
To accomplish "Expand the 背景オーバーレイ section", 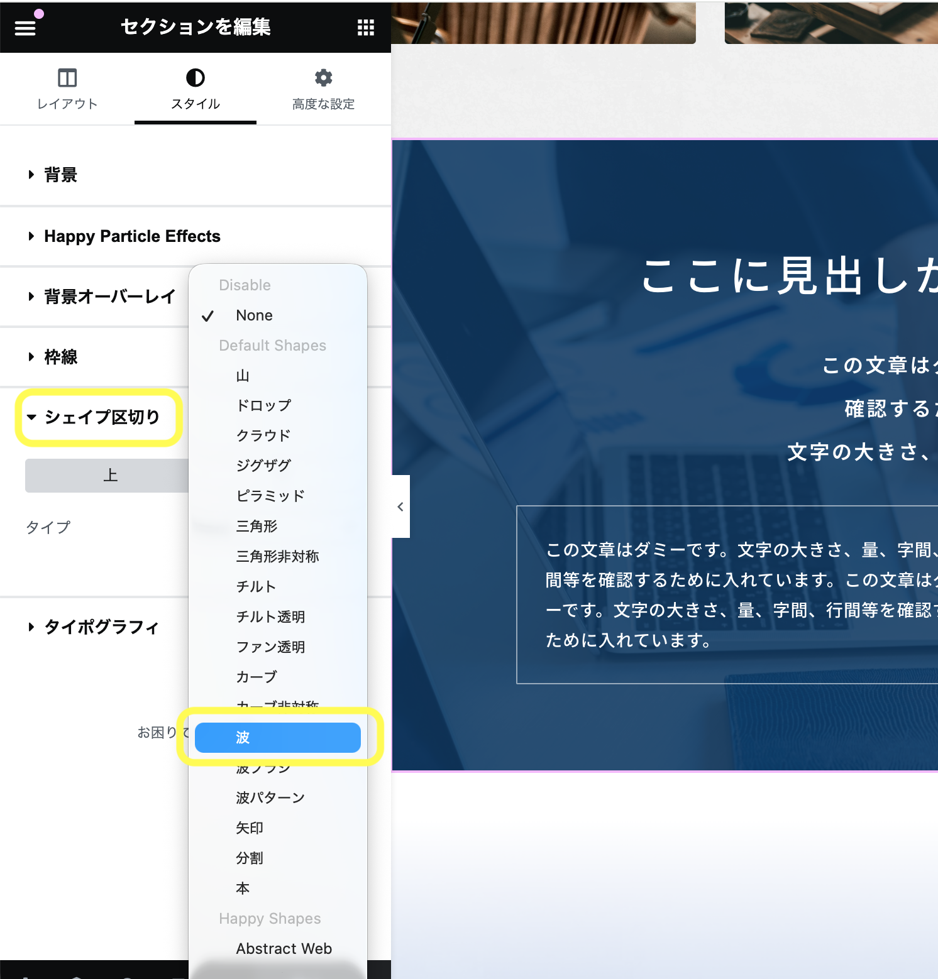I will pyautogui.click(x=109, y=297).
